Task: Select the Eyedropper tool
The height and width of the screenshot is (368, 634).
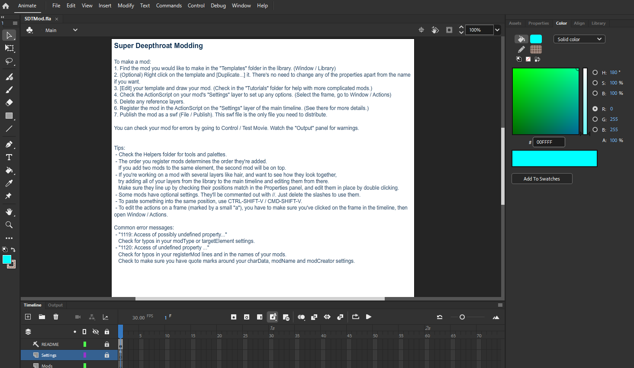Action: tap(9, 183)
